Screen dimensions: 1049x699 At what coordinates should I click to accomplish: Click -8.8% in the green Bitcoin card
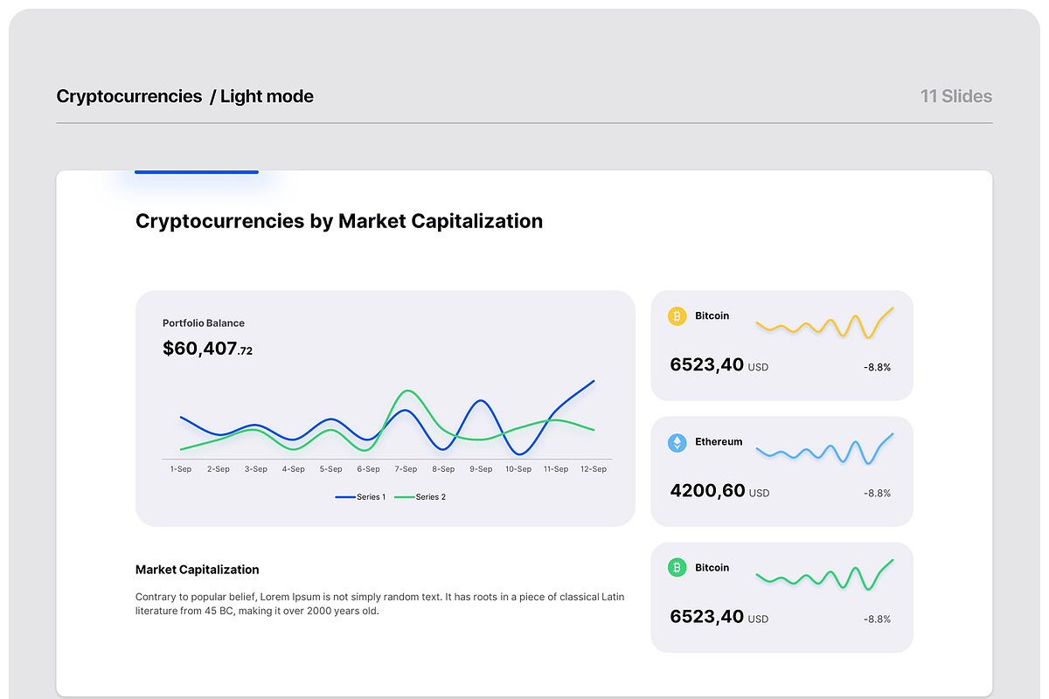[877, 619]
